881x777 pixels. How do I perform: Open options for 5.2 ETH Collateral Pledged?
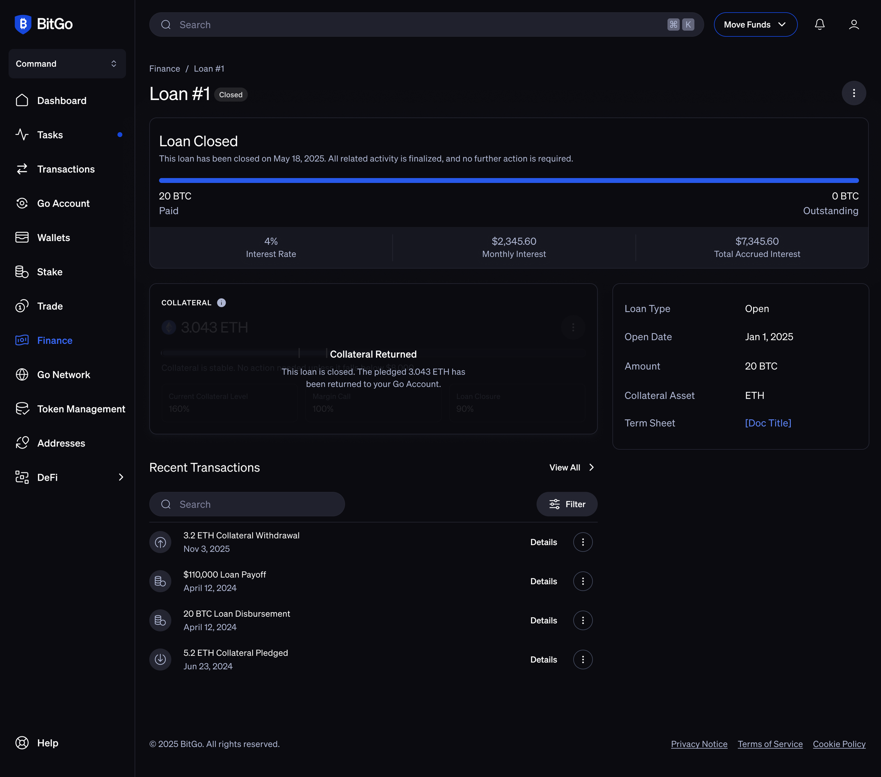pos(583,659)
